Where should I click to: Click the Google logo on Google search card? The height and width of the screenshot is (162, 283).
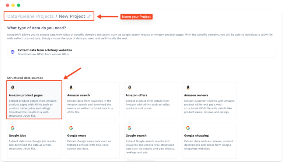(x=129, y=128)
